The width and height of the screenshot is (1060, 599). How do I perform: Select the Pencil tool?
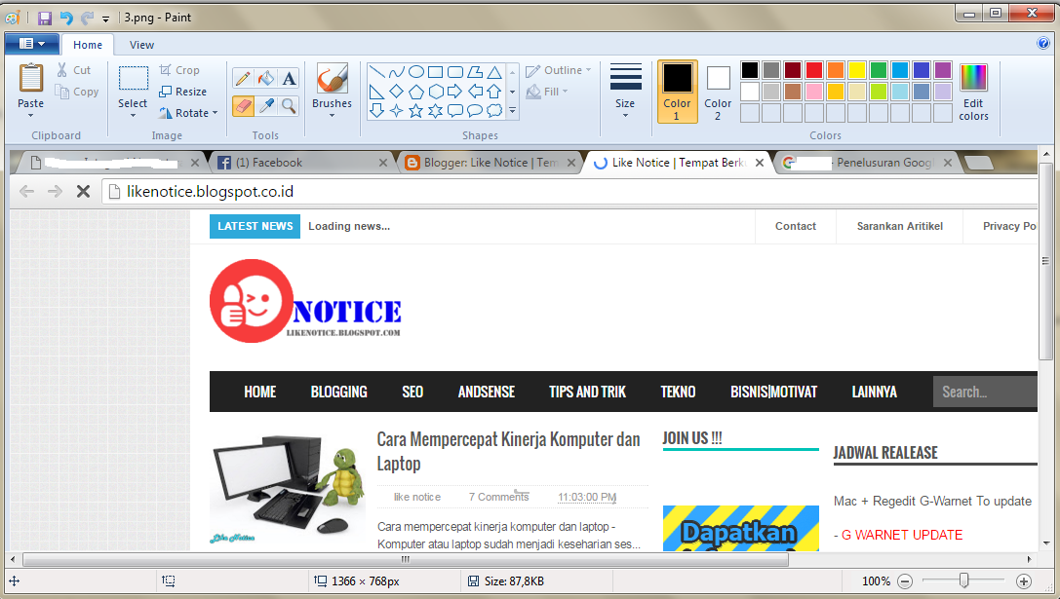click(242, 76)
